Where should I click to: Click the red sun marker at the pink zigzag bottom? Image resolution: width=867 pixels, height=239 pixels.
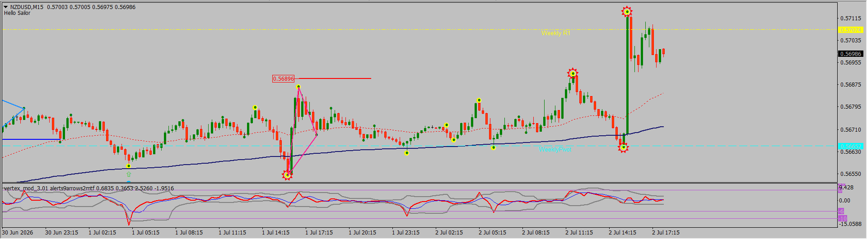[287, 175]
